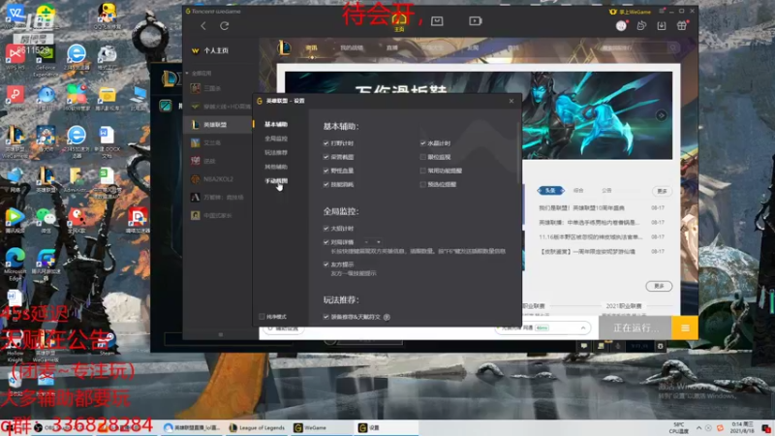
Task: Open 设置 taskbar item
Action: [x=387, y=427]
